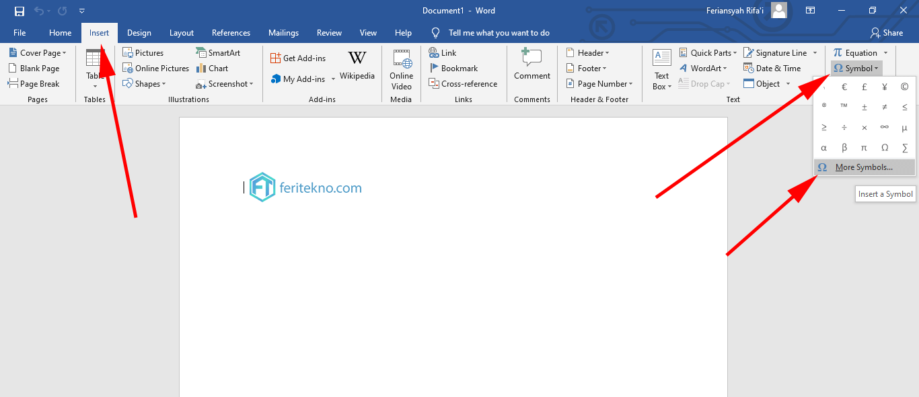This screenshot has height=397, width=919.
Task: Open the Cover Page gallery
Action: point(37,53)
